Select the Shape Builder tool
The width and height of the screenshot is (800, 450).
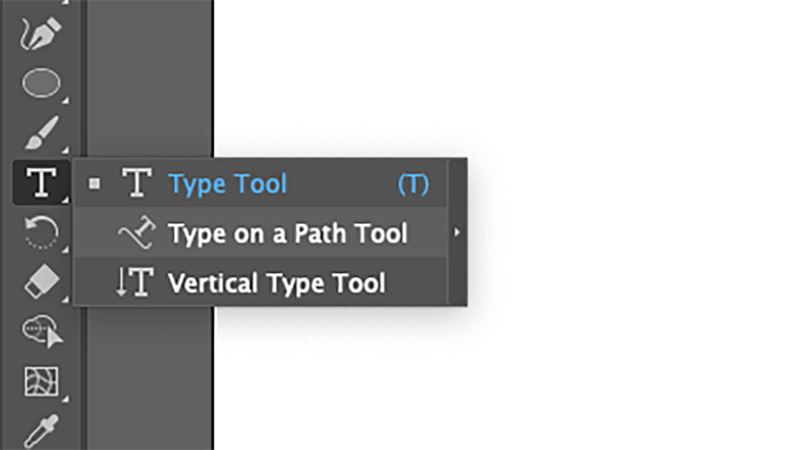[41, 332]
